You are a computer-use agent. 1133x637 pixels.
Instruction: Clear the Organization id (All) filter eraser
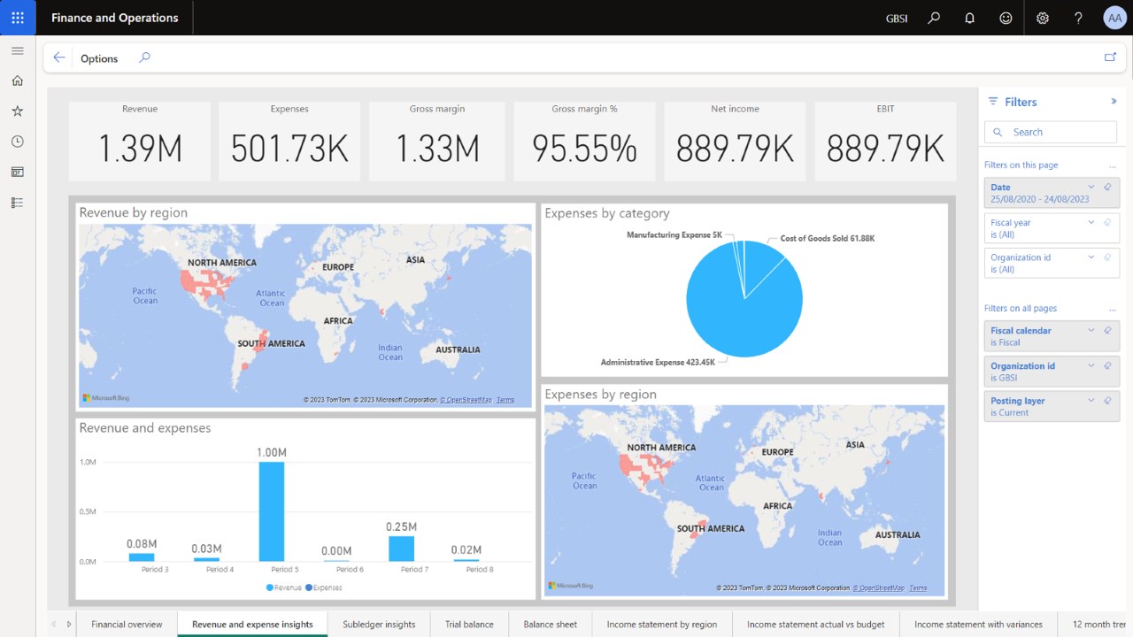pos(1107,257)
